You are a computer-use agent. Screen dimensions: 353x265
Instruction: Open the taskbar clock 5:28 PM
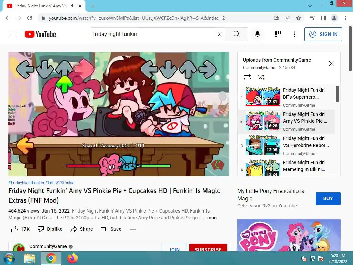pos(338,258)
